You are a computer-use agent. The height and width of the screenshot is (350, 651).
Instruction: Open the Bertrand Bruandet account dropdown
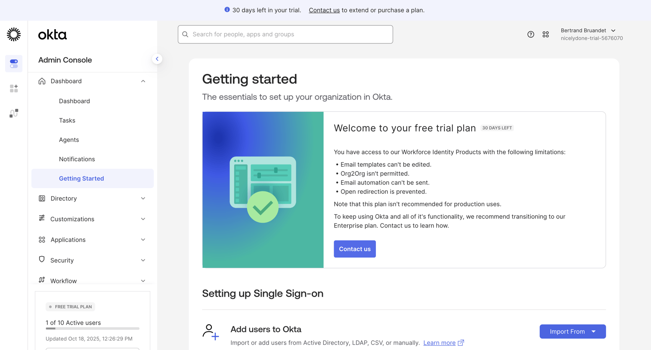(x=592, y=34)
